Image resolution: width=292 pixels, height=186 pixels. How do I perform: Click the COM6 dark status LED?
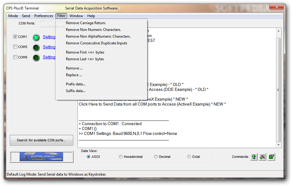36,58
